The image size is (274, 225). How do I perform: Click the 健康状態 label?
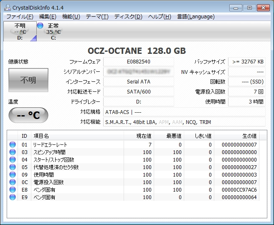pyautogui.click(x=18, y=62)
